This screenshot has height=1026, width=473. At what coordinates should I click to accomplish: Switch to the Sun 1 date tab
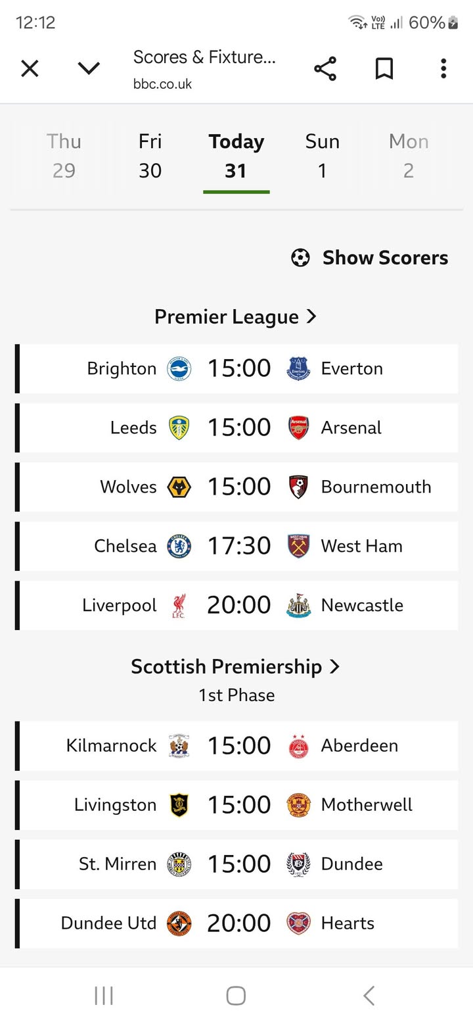pos(322,156)
